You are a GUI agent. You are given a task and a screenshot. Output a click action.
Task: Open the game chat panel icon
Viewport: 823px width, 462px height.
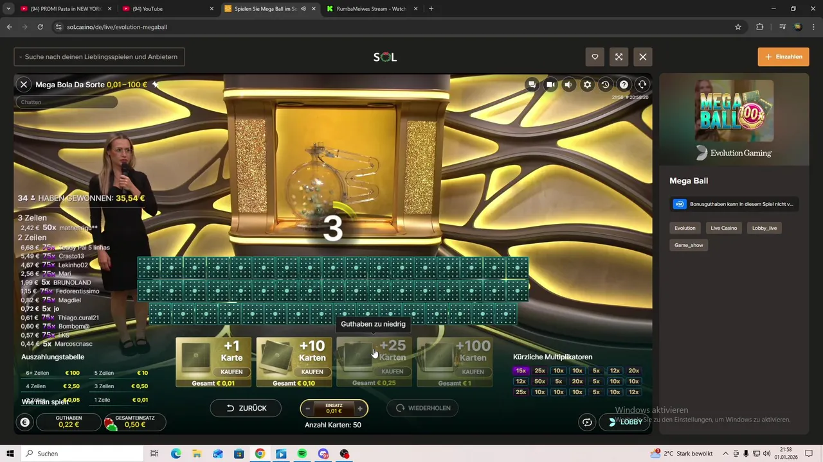point(532,85)
